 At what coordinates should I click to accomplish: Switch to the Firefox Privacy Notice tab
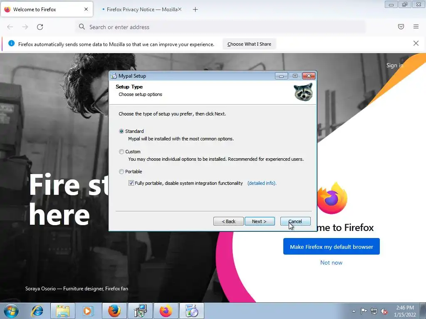[x=142, y=10]
